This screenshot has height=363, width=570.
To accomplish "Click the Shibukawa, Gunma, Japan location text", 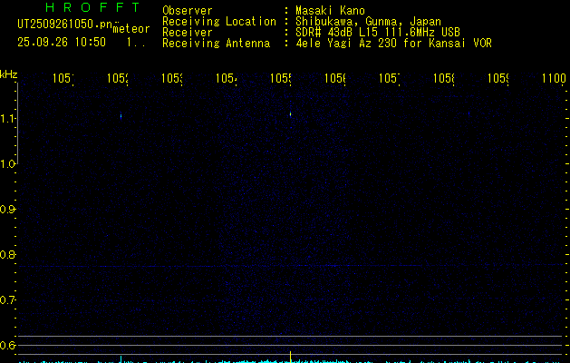I will [x=368, y=22].
